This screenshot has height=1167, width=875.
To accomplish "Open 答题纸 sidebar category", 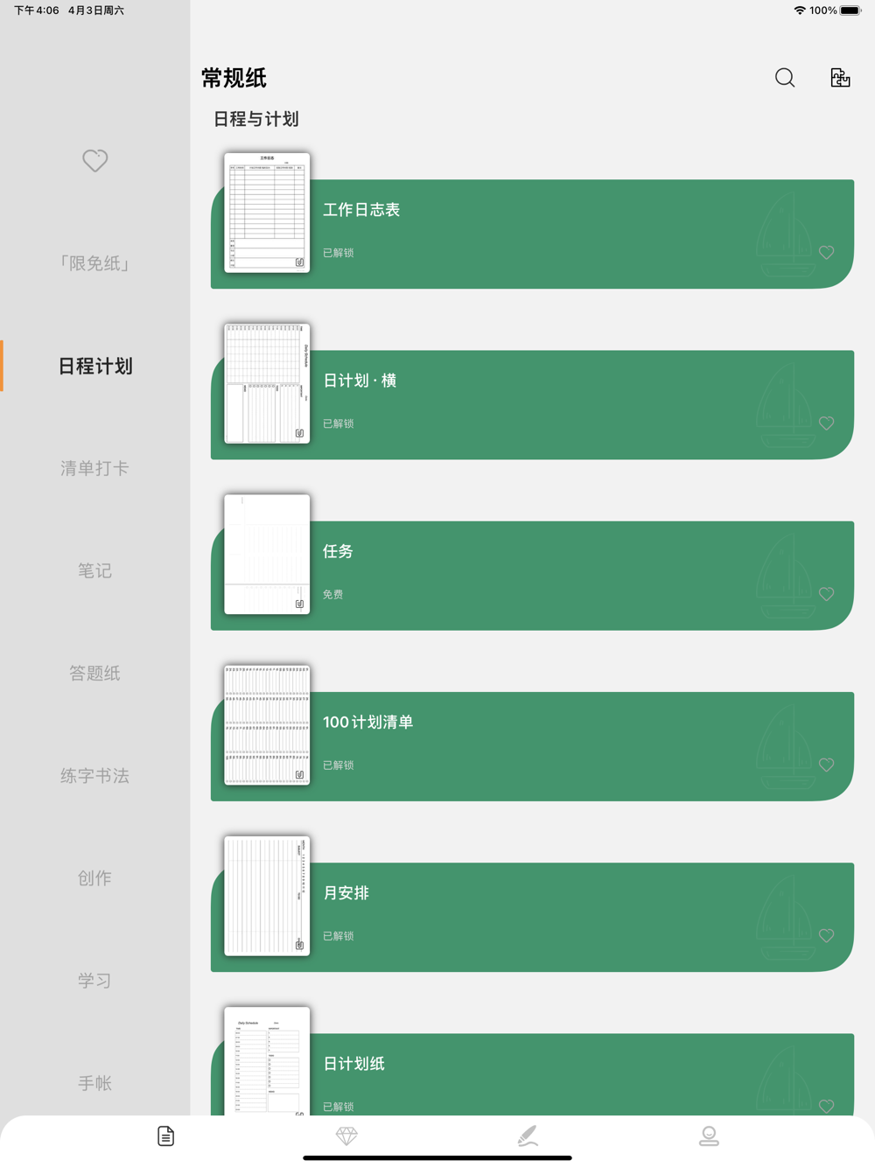I will [94, 673].
